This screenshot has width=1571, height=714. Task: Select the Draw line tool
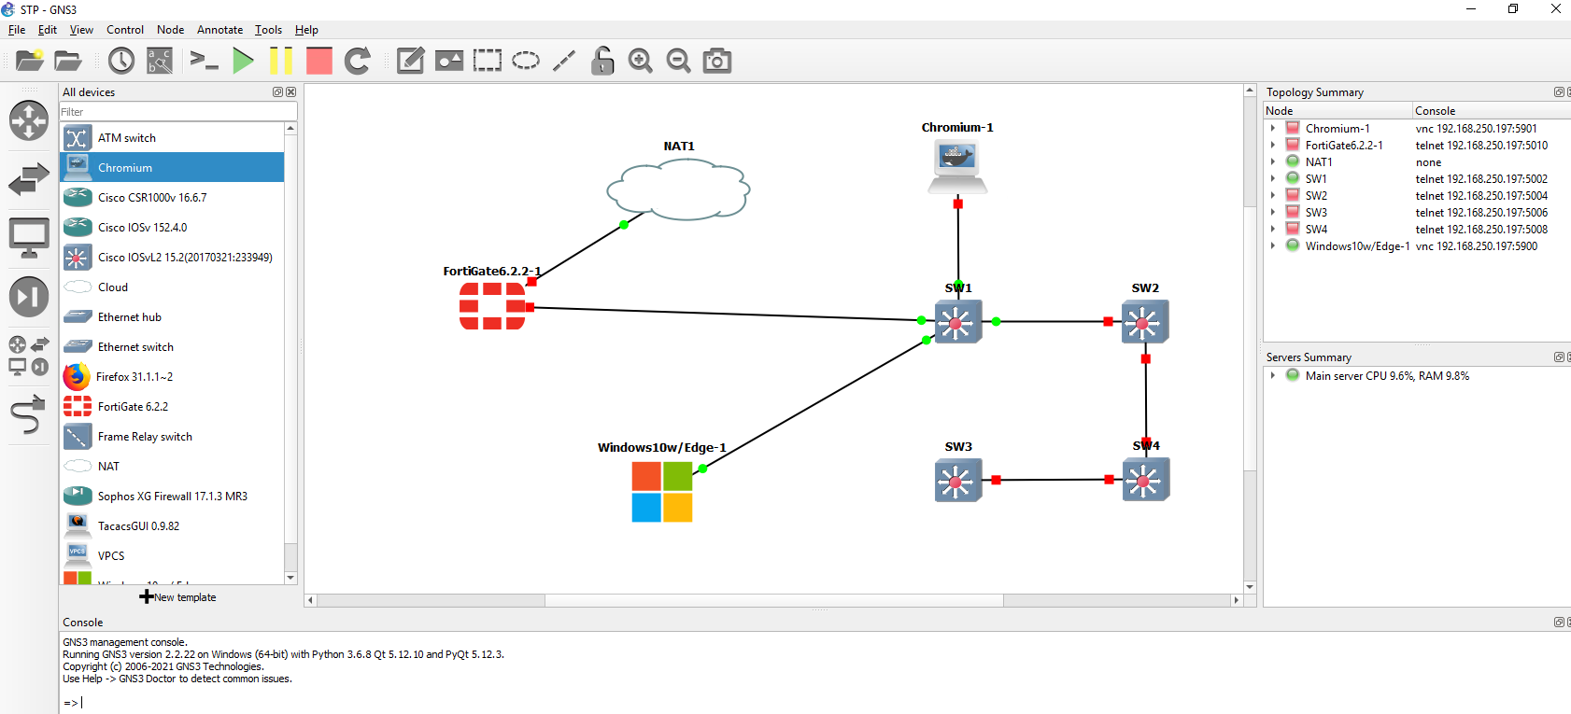coord(564,61)
